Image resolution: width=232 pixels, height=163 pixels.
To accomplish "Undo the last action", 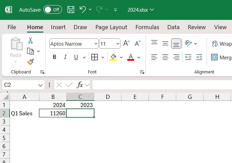I will pyautogui.click(x=83, y=10).
